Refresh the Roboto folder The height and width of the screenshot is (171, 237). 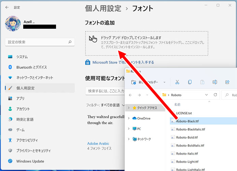tap(215, 95)
